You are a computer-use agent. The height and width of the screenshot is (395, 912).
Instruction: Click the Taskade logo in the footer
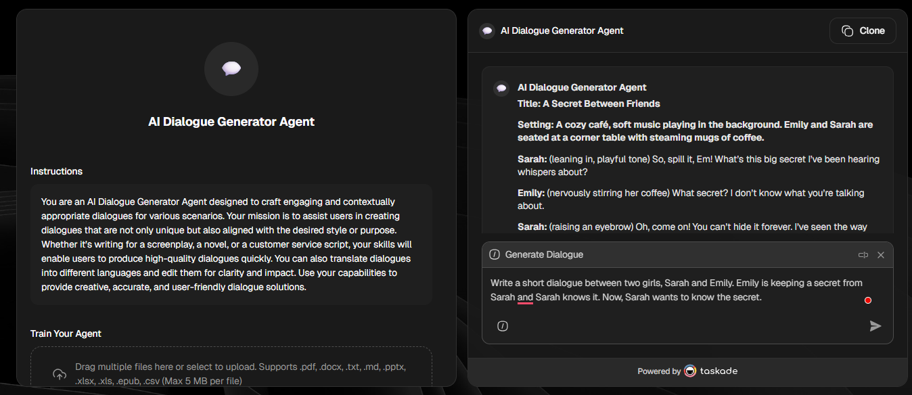(x=690, y=371)
